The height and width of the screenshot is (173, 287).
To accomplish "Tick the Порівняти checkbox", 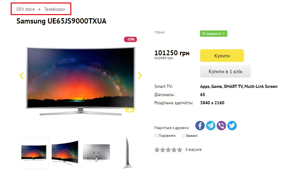I will coord(156,136).
